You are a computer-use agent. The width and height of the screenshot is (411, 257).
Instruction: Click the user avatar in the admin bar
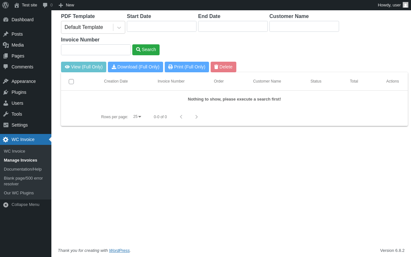click(x=406, y=5)
